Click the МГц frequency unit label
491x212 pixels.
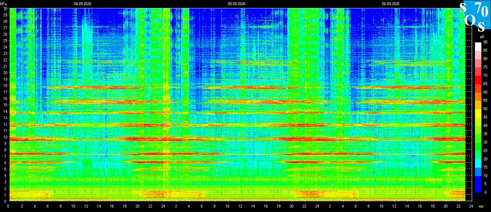pyautogui.click(x=4, y=4)
